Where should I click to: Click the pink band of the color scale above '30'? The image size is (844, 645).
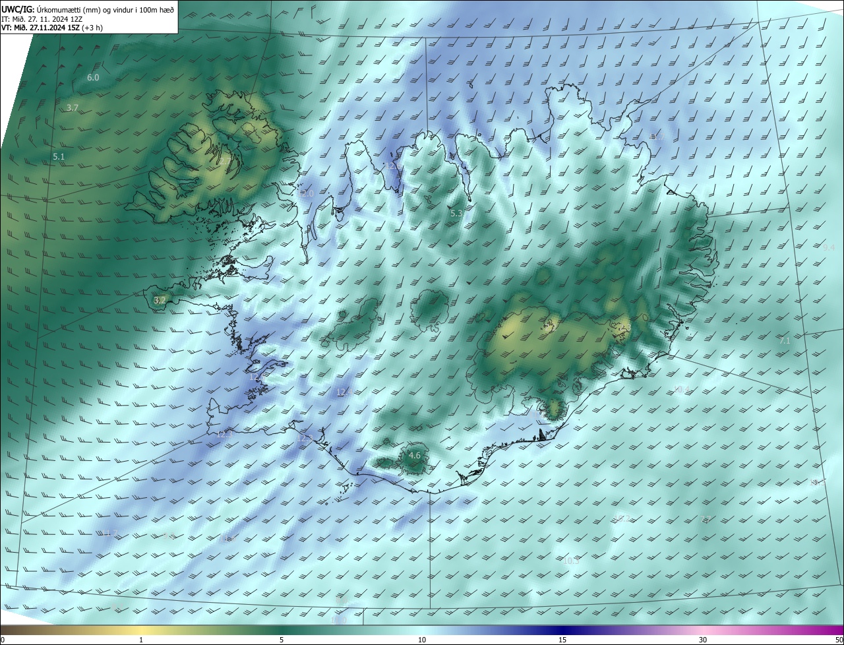click(x=703, y=630)
